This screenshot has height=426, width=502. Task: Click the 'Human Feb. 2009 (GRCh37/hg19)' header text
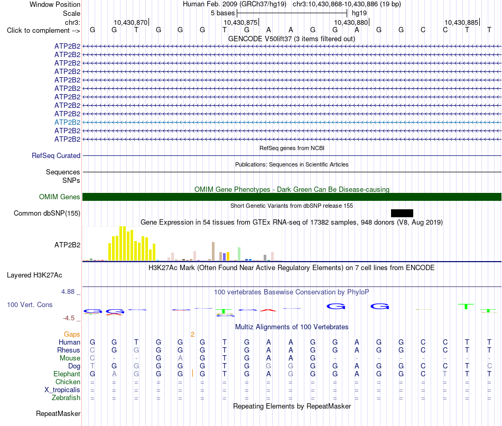(x=234, y=4)
